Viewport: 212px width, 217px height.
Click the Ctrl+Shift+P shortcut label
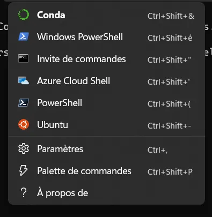pyautogui.click(x=170, y=172)
